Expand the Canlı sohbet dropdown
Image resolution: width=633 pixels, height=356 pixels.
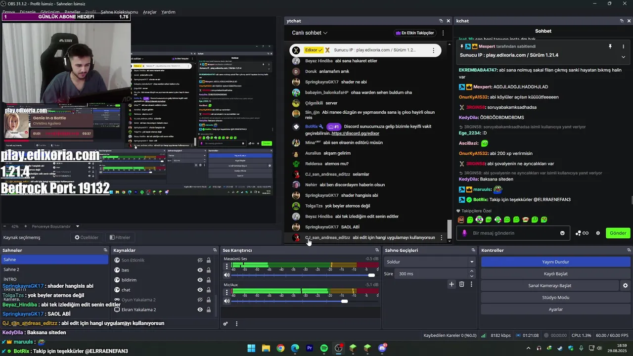tap(310, 33)
